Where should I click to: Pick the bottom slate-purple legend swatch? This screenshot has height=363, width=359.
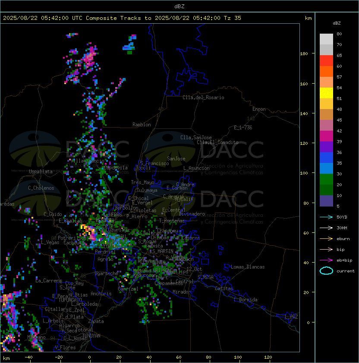[326, 201]
